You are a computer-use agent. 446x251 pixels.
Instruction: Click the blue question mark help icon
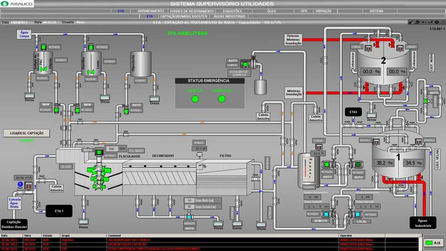(20, 185)
